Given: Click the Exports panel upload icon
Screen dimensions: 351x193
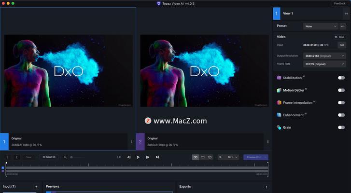Looking at the screenshot, I should pyautogui.click(x=267, y=187).
